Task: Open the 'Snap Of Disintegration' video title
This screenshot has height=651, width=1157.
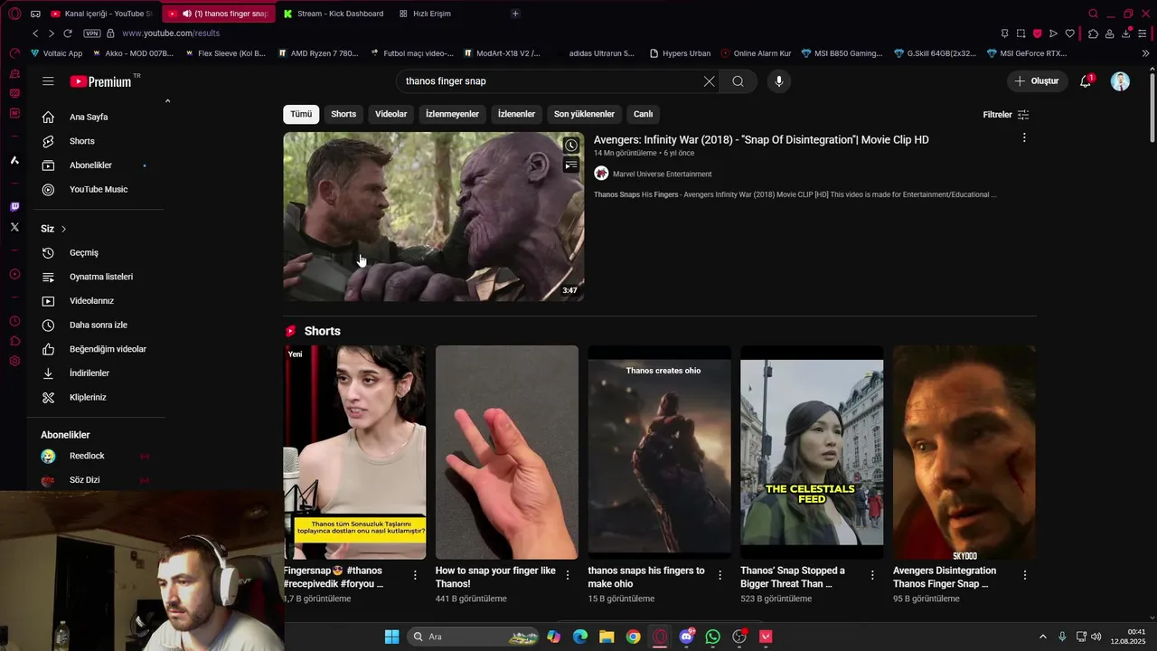Action: pos(761,140)
